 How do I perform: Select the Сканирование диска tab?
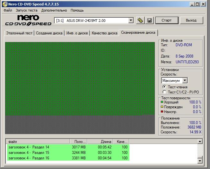click(138, 32)
